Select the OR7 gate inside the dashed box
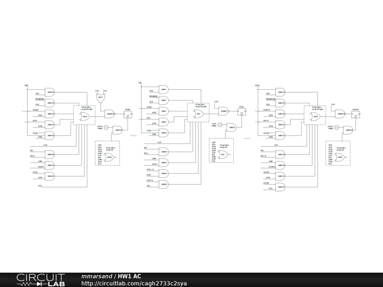The image size is (383, 287). (x=223, y=154)
